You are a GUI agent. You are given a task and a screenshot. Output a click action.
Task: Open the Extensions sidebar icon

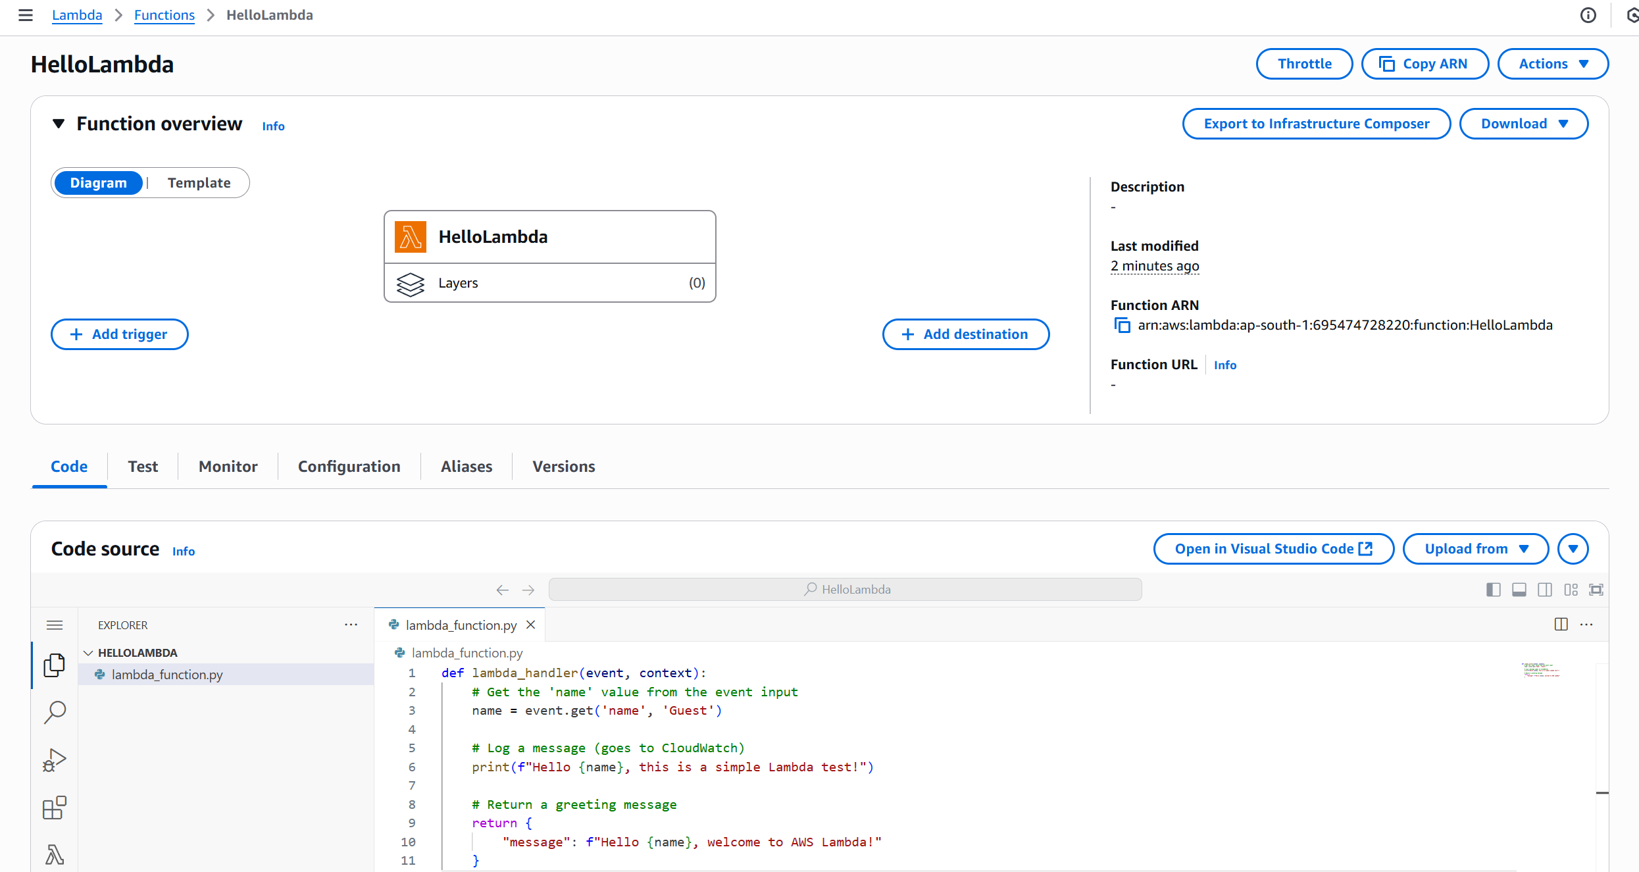tap(55, 808)
